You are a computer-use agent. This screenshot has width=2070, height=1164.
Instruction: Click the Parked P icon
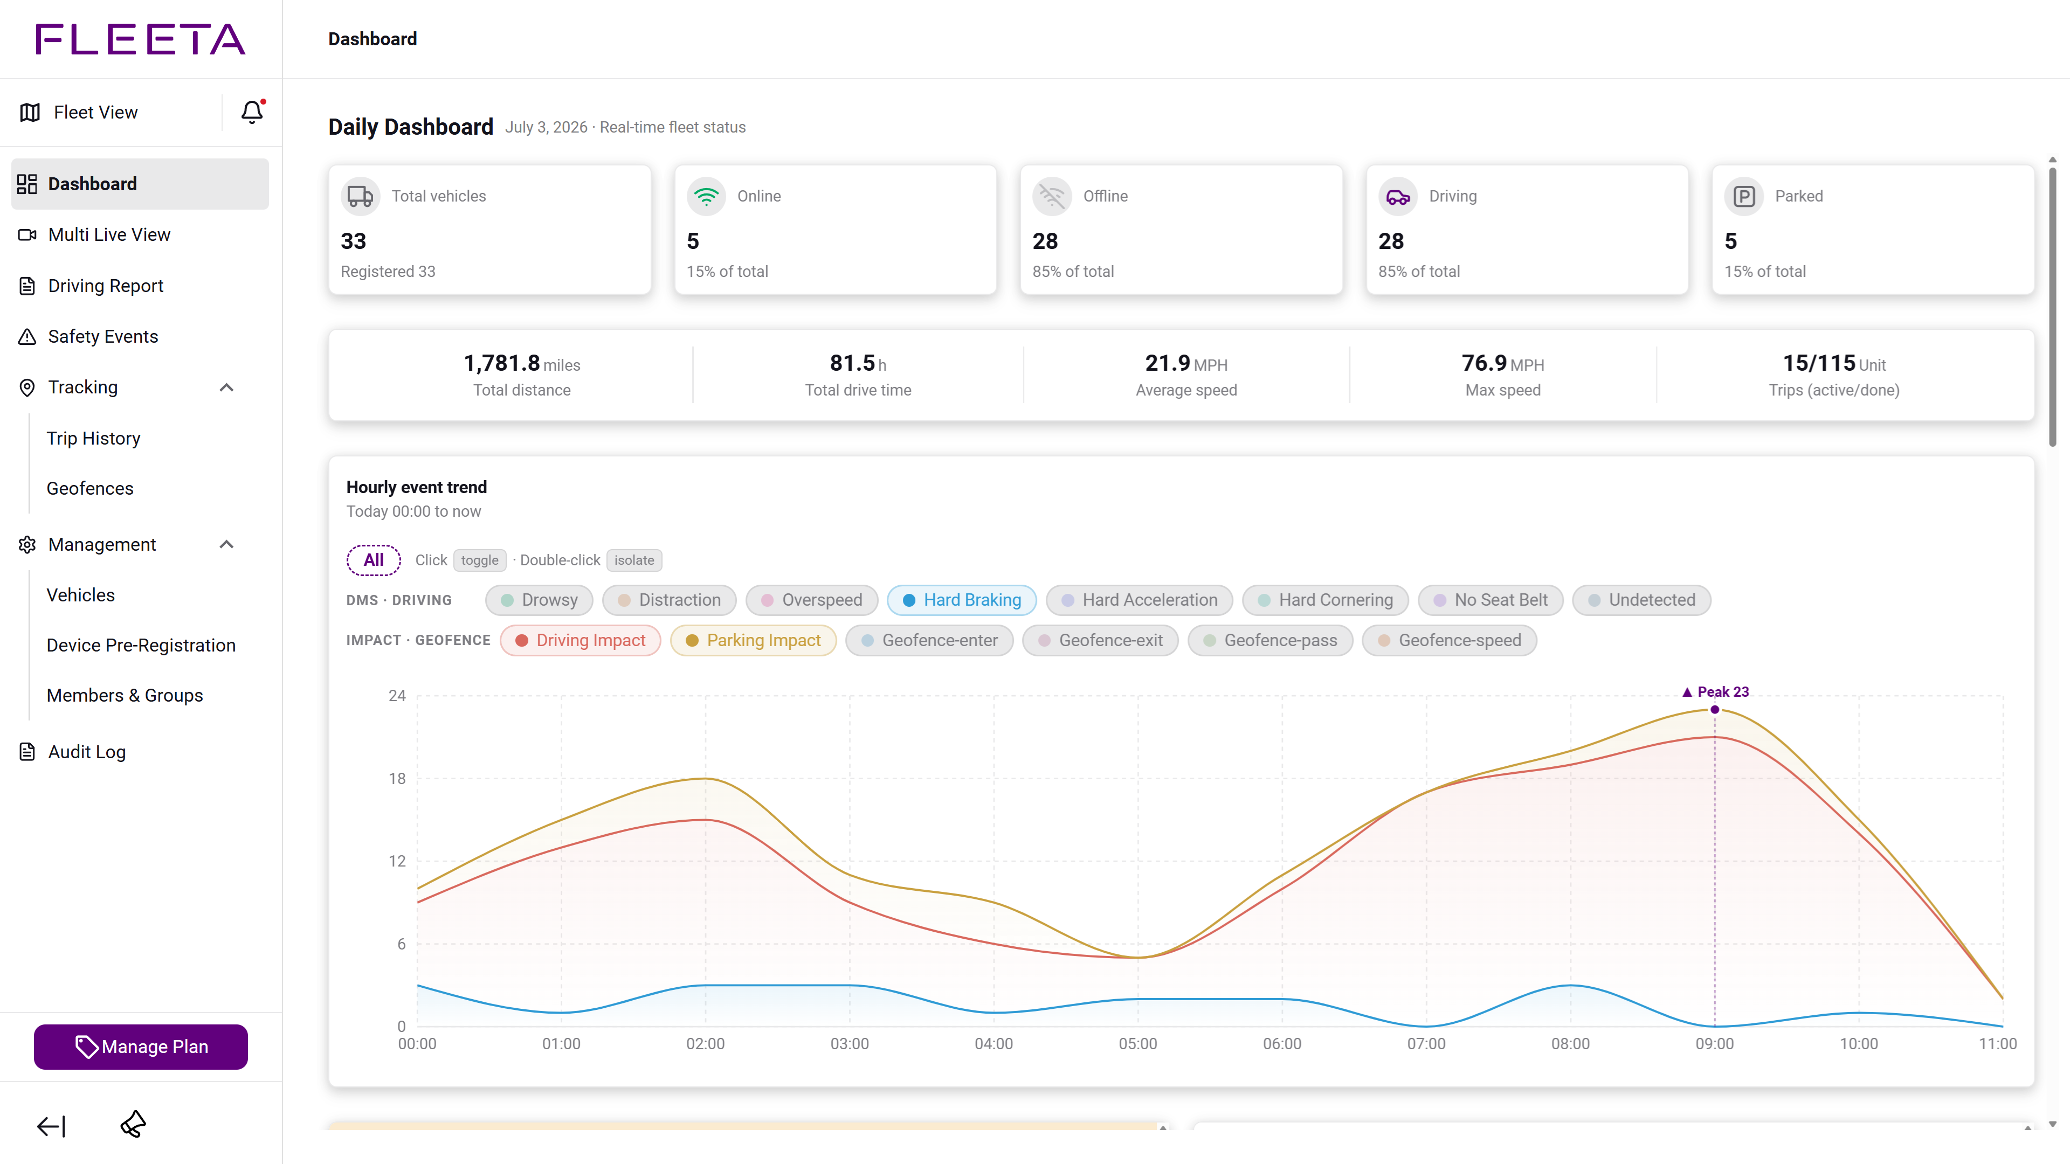click(x=1744, y=196)
